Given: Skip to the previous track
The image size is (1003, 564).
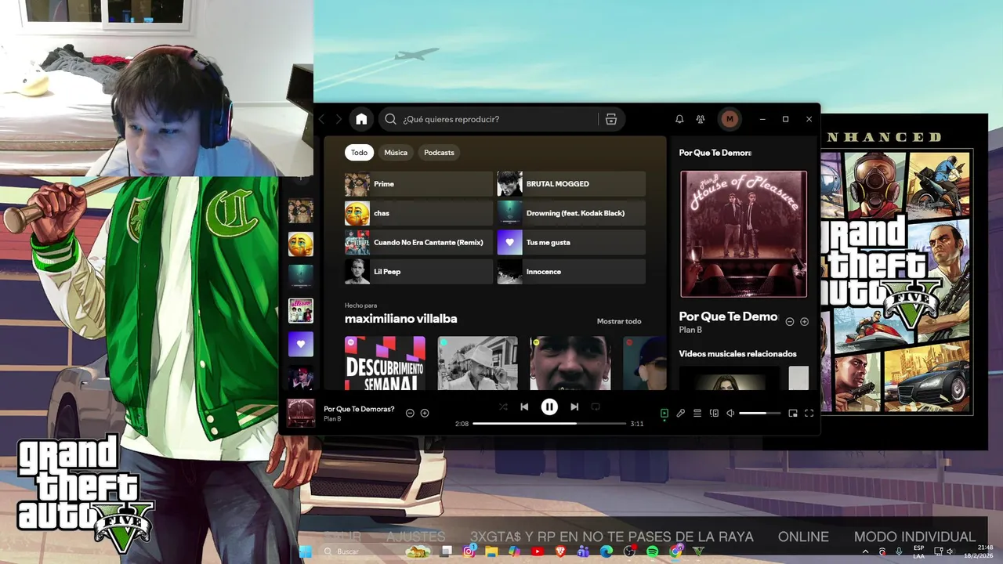Looking at the screenshot, I should [524, 407].
